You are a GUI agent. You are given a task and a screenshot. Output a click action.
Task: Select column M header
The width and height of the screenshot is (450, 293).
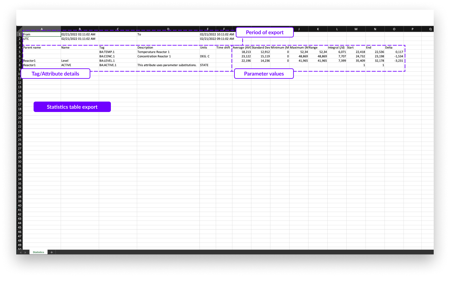(356, 29)
